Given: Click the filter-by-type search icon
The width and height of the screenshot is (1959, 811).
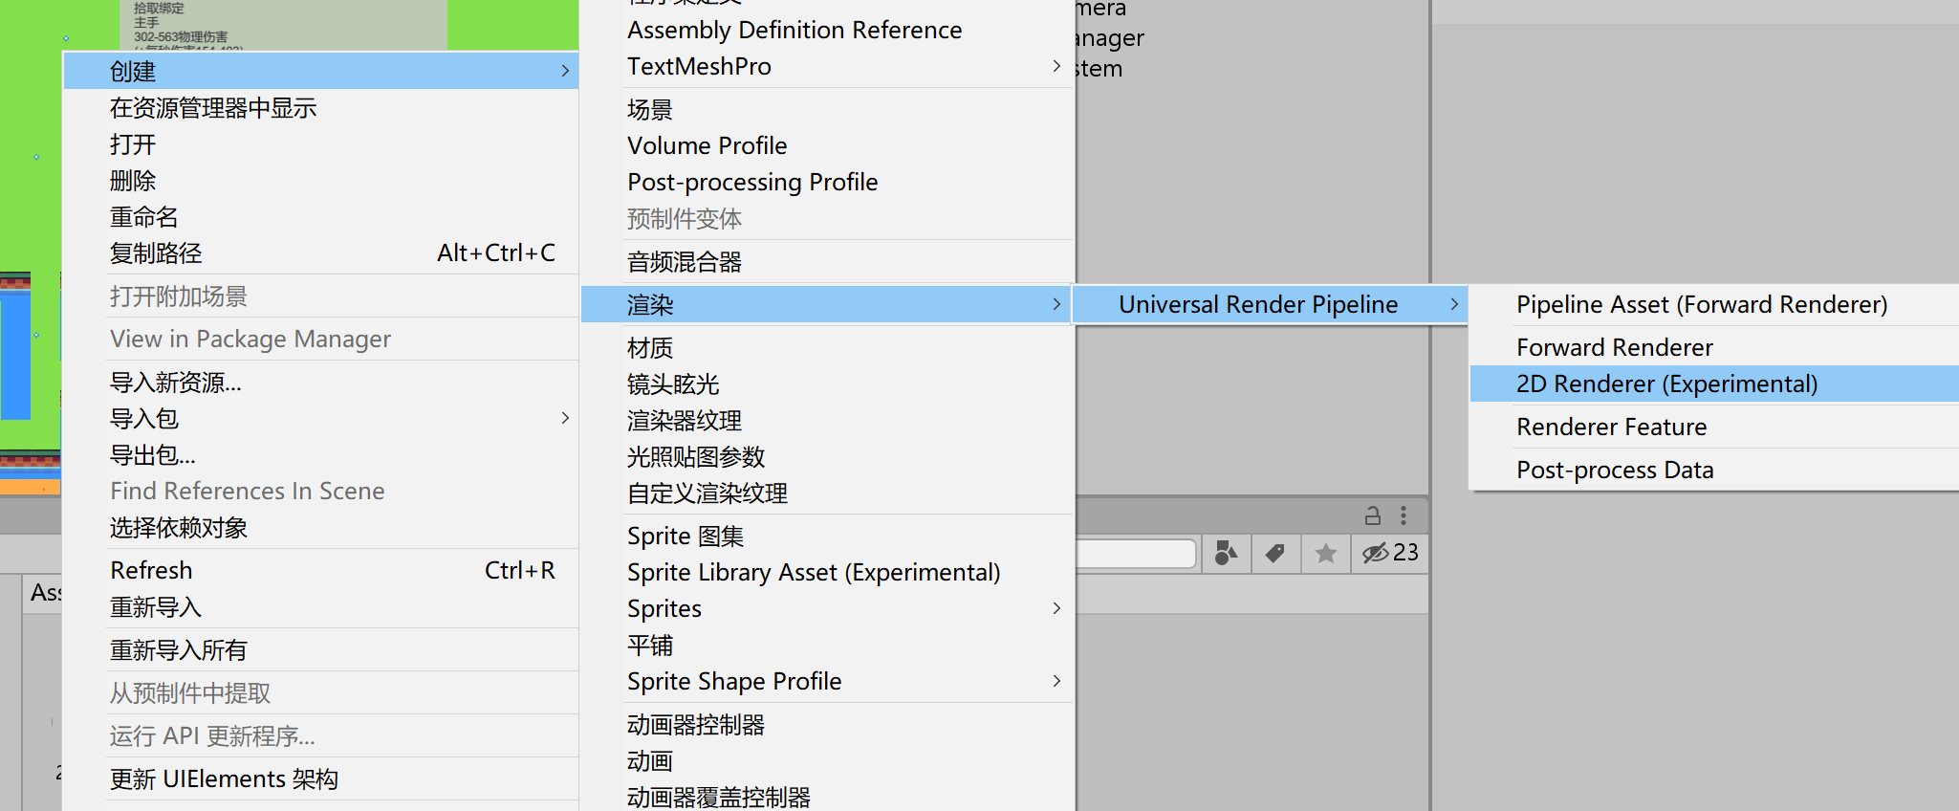Looking at the screenshot, I should pos(1227,553).
